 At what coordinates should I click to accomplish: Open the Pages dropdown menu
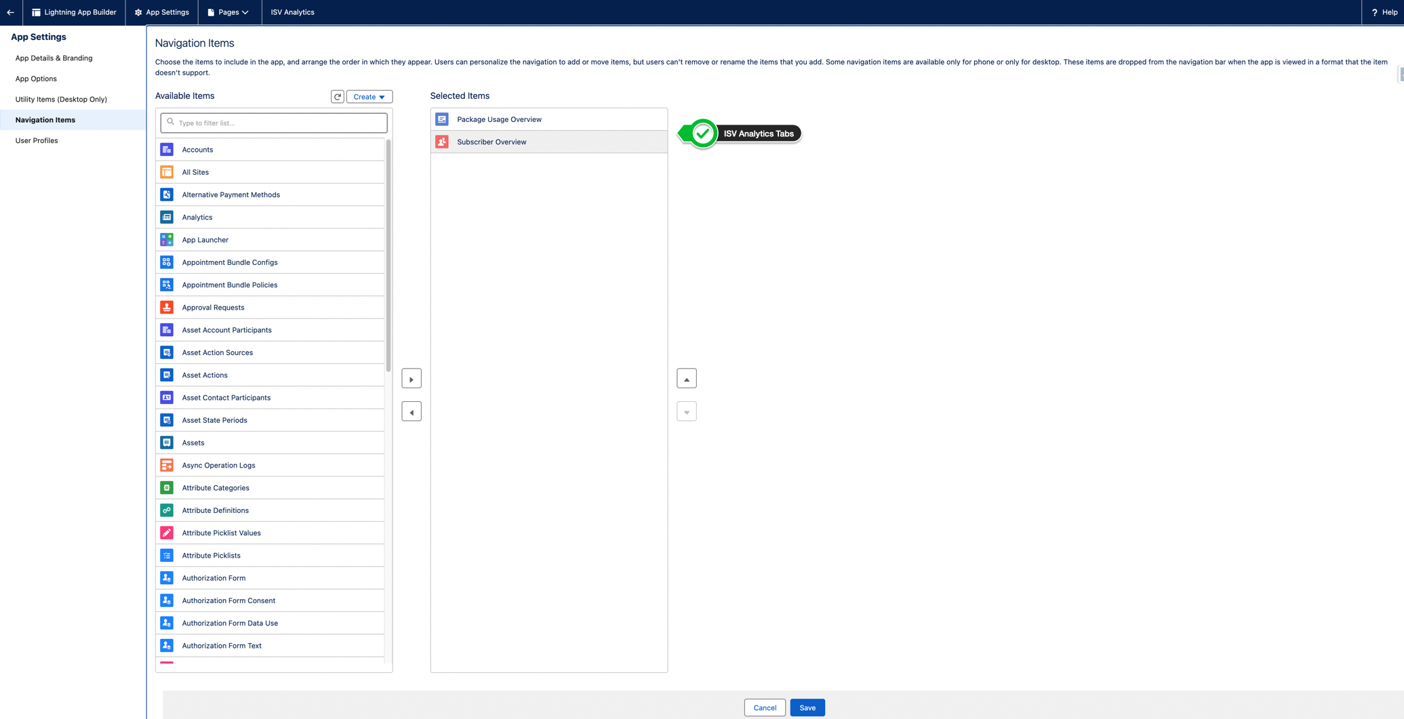click(229, 12)
